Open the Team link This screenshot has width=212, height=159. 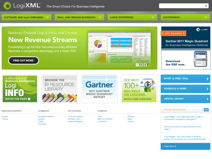pos(100,116)
